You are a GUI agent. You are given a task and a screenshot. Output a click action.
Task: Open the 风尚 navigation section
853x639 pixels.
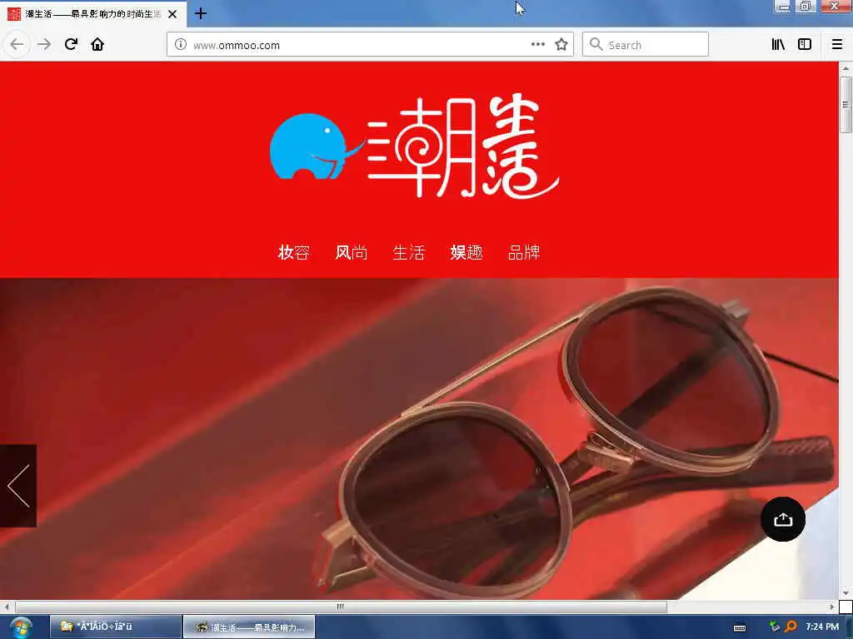pyautogui.click(x=352, y=253)
